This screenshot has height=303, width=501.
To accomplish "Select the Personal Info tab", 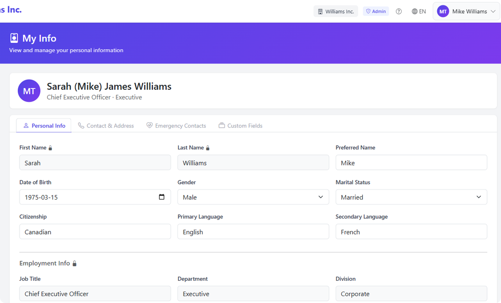I will point(44,125).
